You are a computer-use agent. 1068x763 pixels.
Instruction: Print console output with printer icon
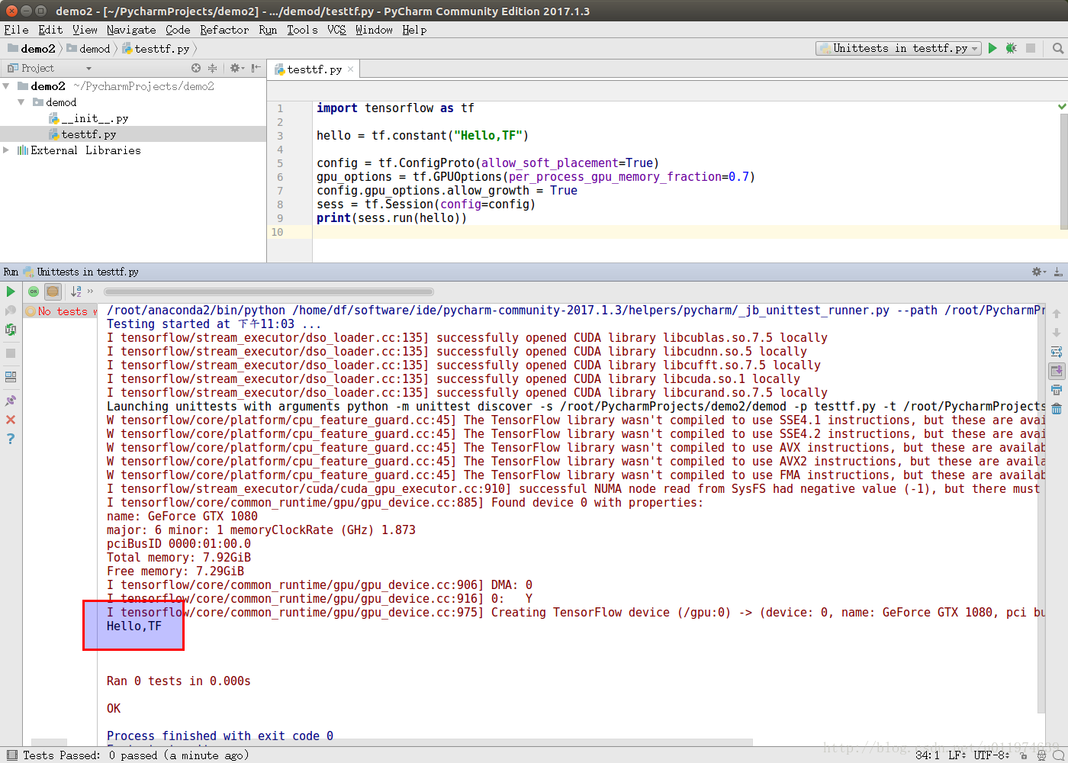coord(1057,390)
